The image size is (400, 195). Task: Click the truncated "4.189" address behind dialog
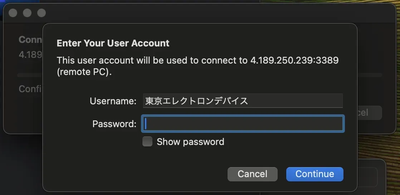click(30, 55)
